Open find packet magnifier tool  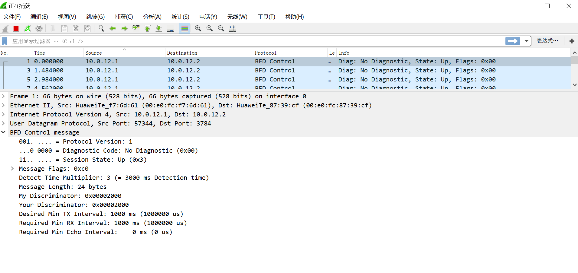[101, 29]
